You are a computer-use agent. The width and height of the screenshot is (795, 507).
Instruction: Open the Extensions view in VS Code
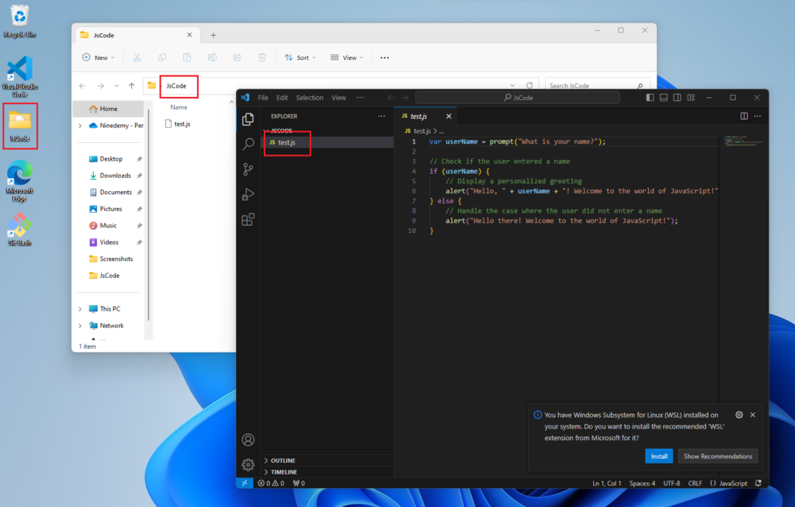tap(248, 220)
